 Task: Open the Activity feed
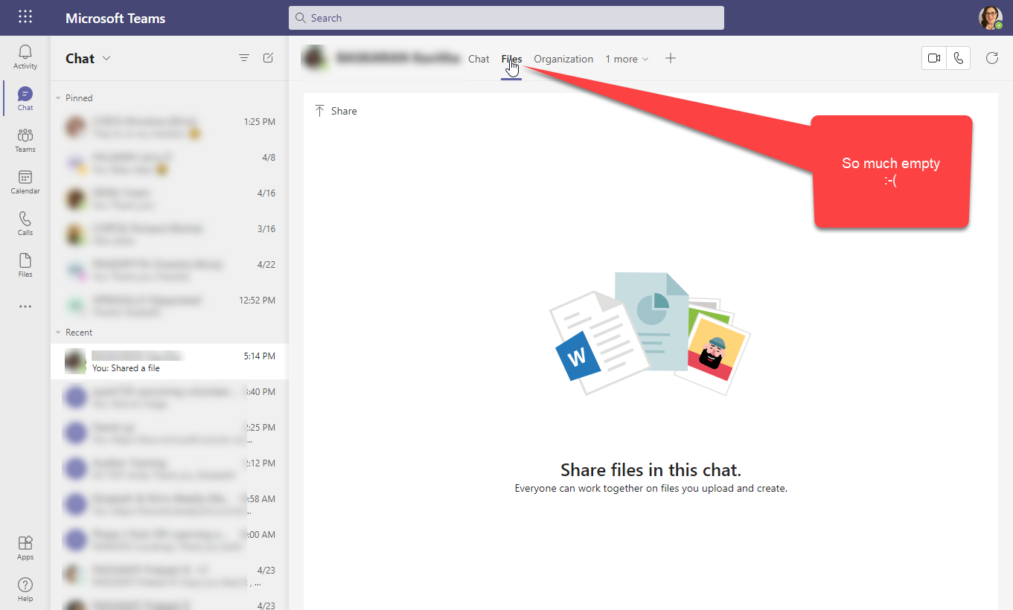(25, 57)
